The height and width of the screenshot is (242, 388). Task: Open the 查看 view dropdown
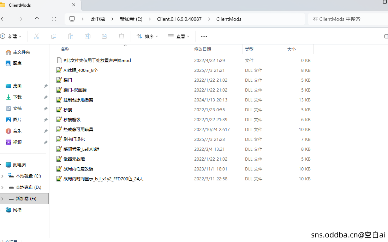(x=179, y=36)
